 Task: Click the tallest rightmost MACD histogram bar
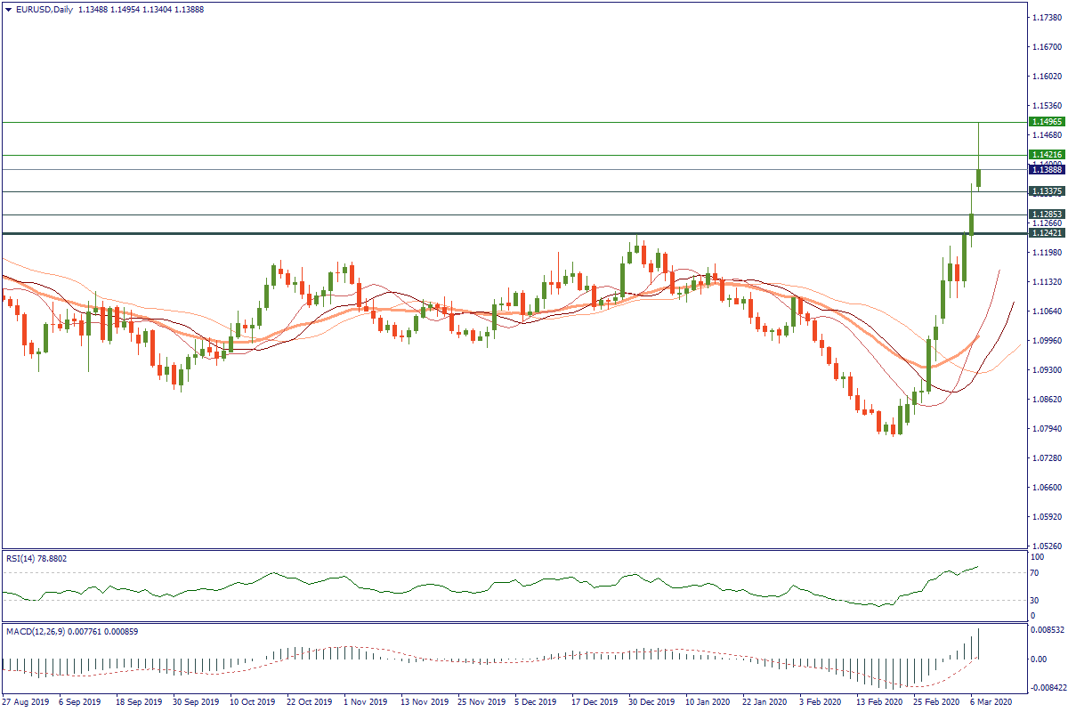(978, 643)
